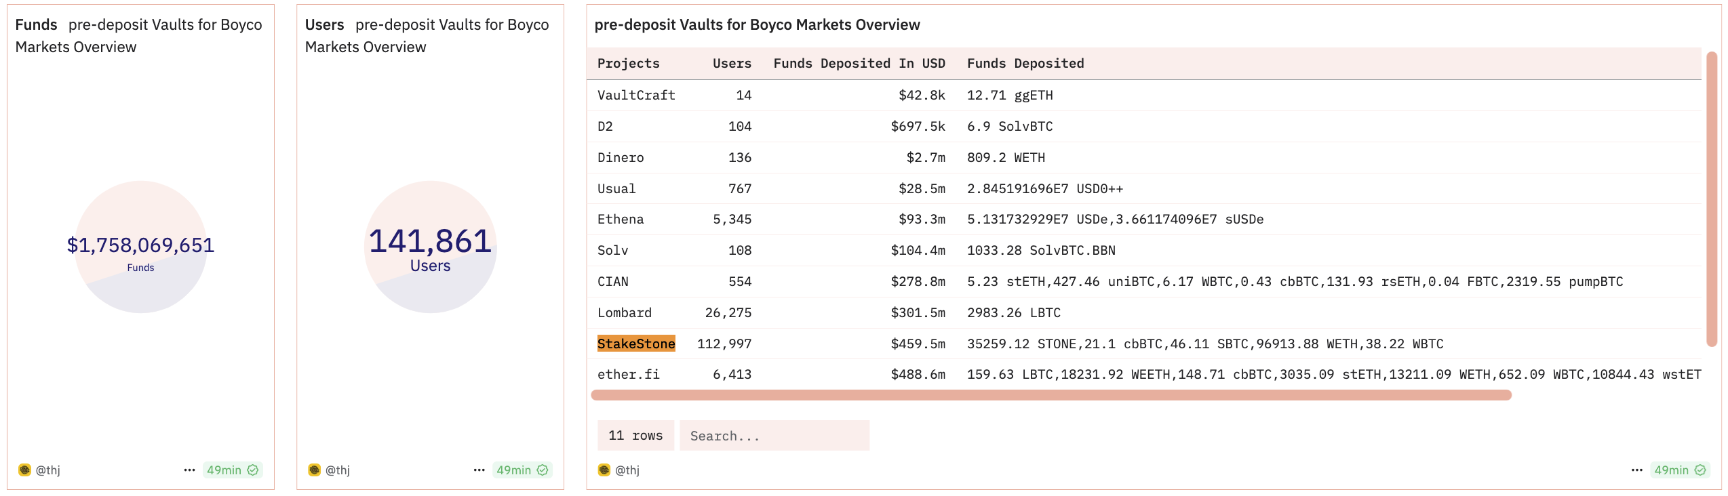Image resolution: width=1728 pixels, height=496 pixels.
Task: Click the $301.5m value for Lombard
Action: (x=918, y=312)
